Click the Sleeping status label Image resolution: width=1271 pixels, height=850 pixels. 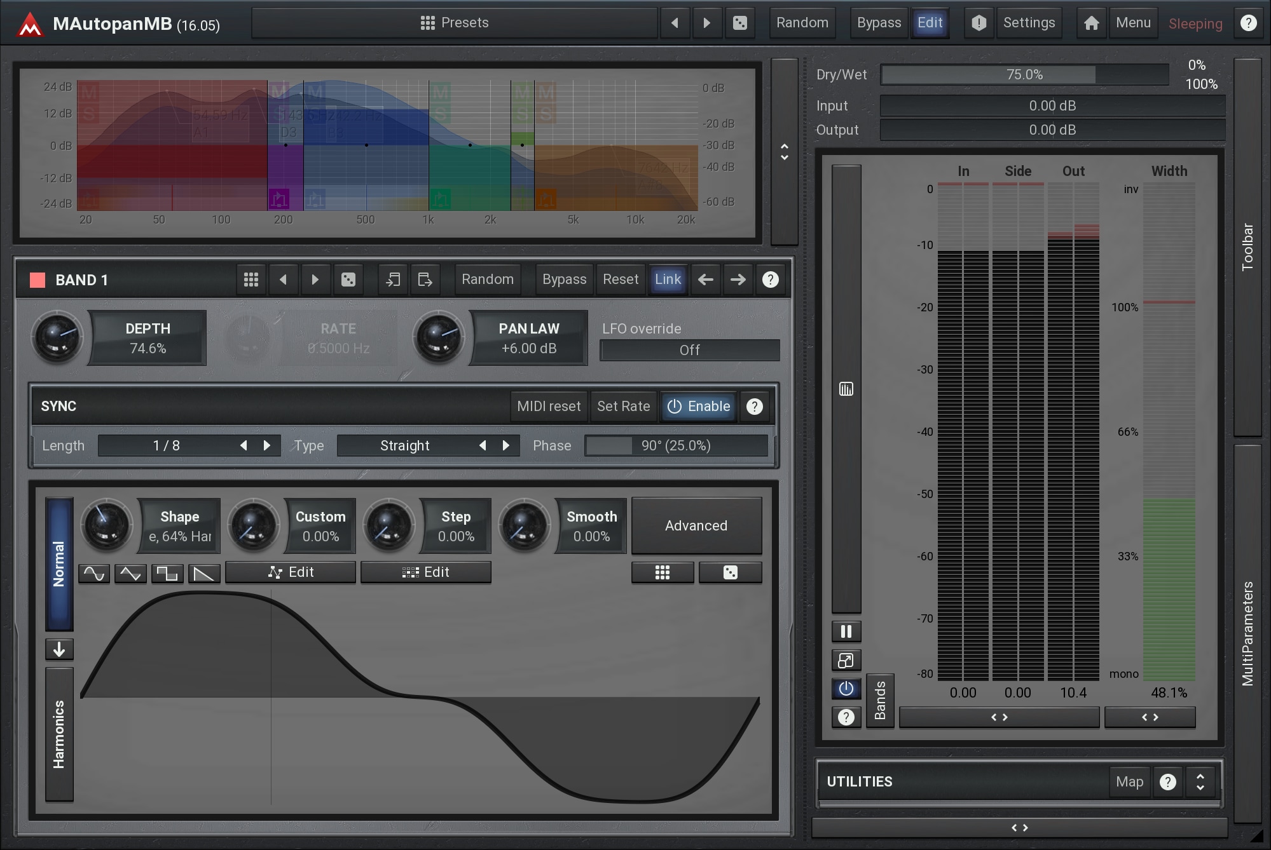[1195, 24]
